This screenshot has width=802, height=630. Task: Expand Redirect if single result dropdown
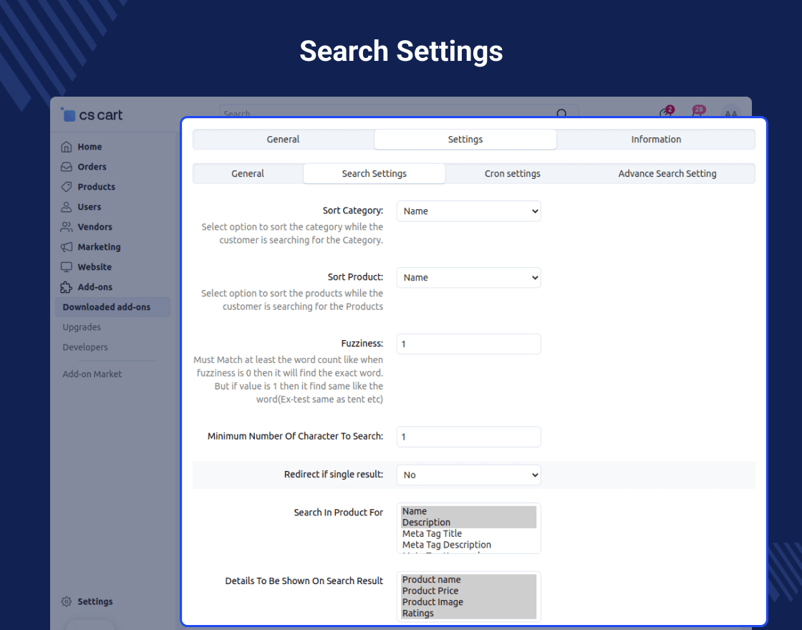click(x=468, y=475)
